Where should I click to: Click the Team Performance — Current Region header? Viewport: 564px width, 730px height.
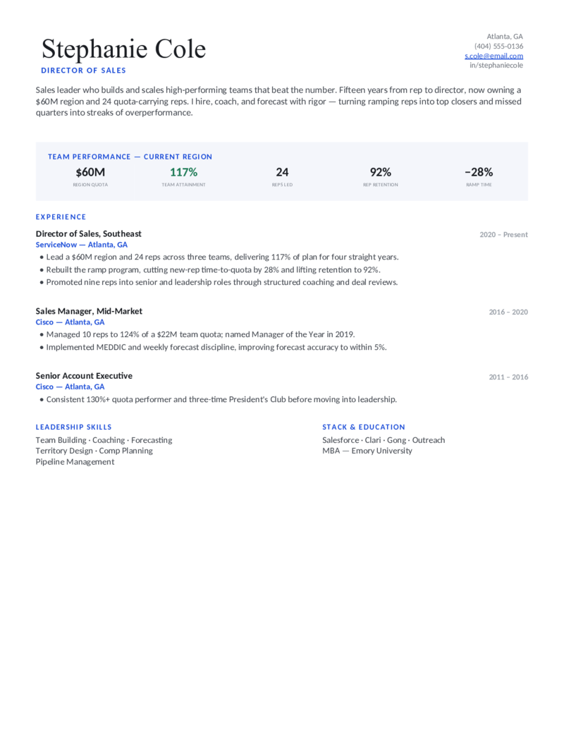tap(130, 157)
